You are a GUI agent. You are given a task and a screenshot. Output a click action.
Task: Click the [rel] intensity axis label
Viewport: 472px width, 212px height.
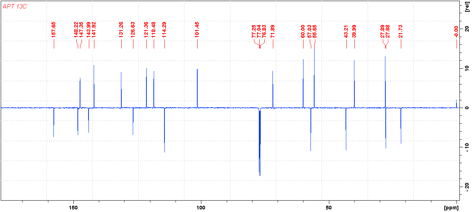coord(466,6)
